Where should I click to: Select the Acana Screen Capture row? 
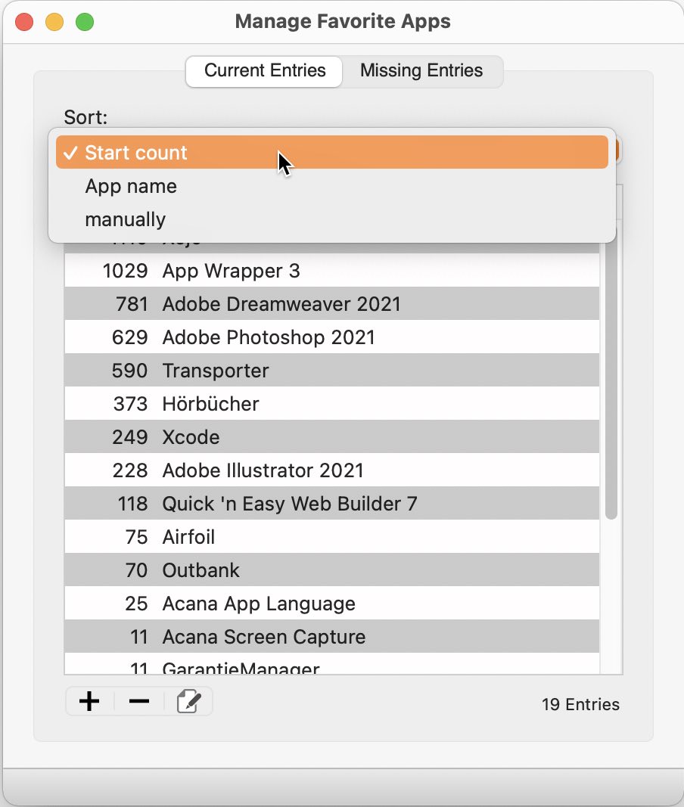tap(331, 637)
